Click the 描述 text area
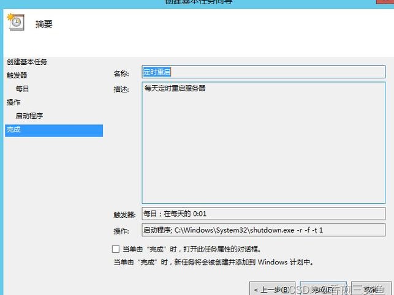The height and width of the screenshot is (295, 394). pos(263,143)
